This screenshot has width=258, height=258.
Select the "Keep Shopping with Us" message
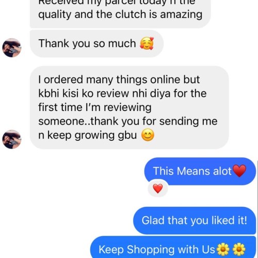click(x=173, y=248)
